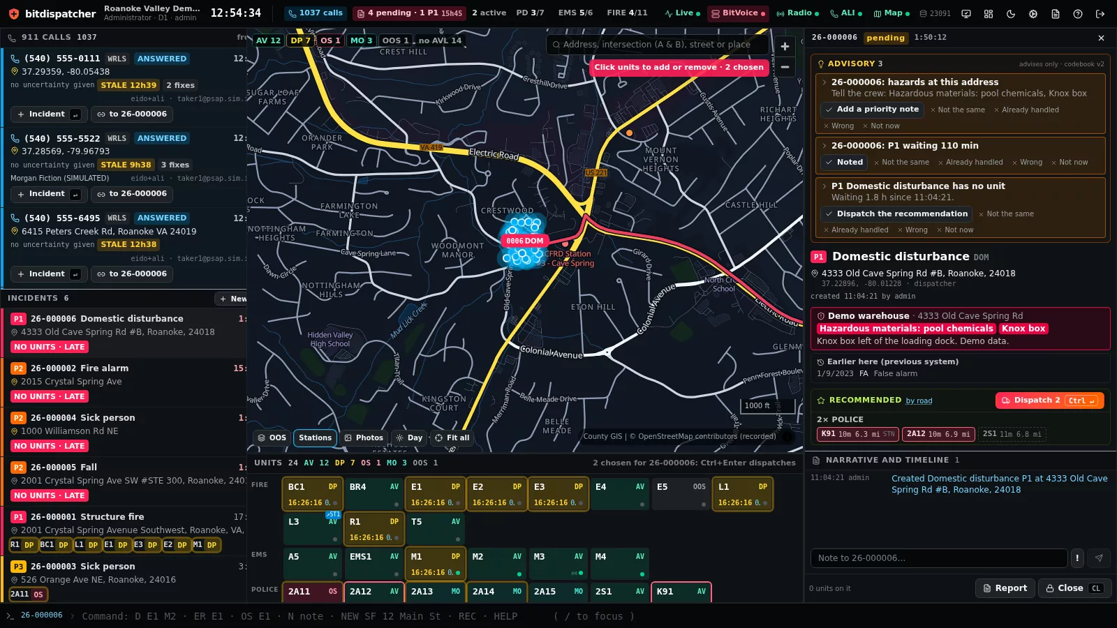Viewport: 1117px width, 628px height.
Task: Toggle dark mode moon icon
Action: 1011,13
